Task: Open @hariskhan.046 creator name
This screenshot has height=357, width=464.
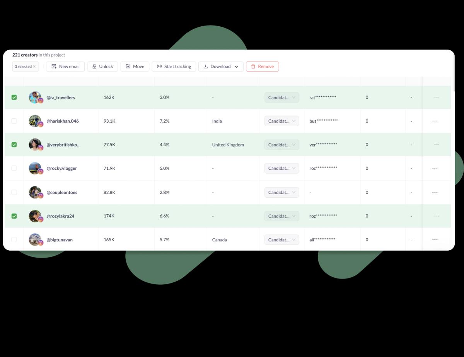Action: pos(63,121)
